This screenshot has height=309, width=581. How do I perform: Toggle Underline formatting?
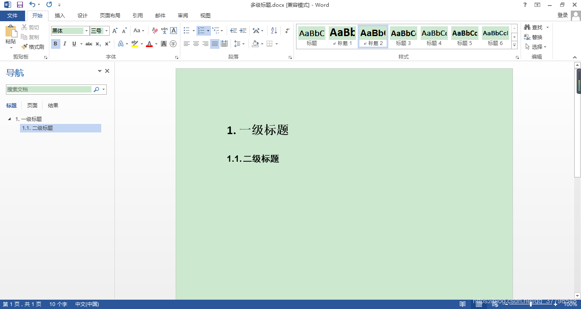point(74,44)
